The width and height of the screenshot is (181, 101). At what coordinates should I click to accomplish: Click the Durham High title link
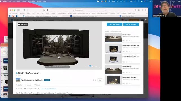point(127,67)
